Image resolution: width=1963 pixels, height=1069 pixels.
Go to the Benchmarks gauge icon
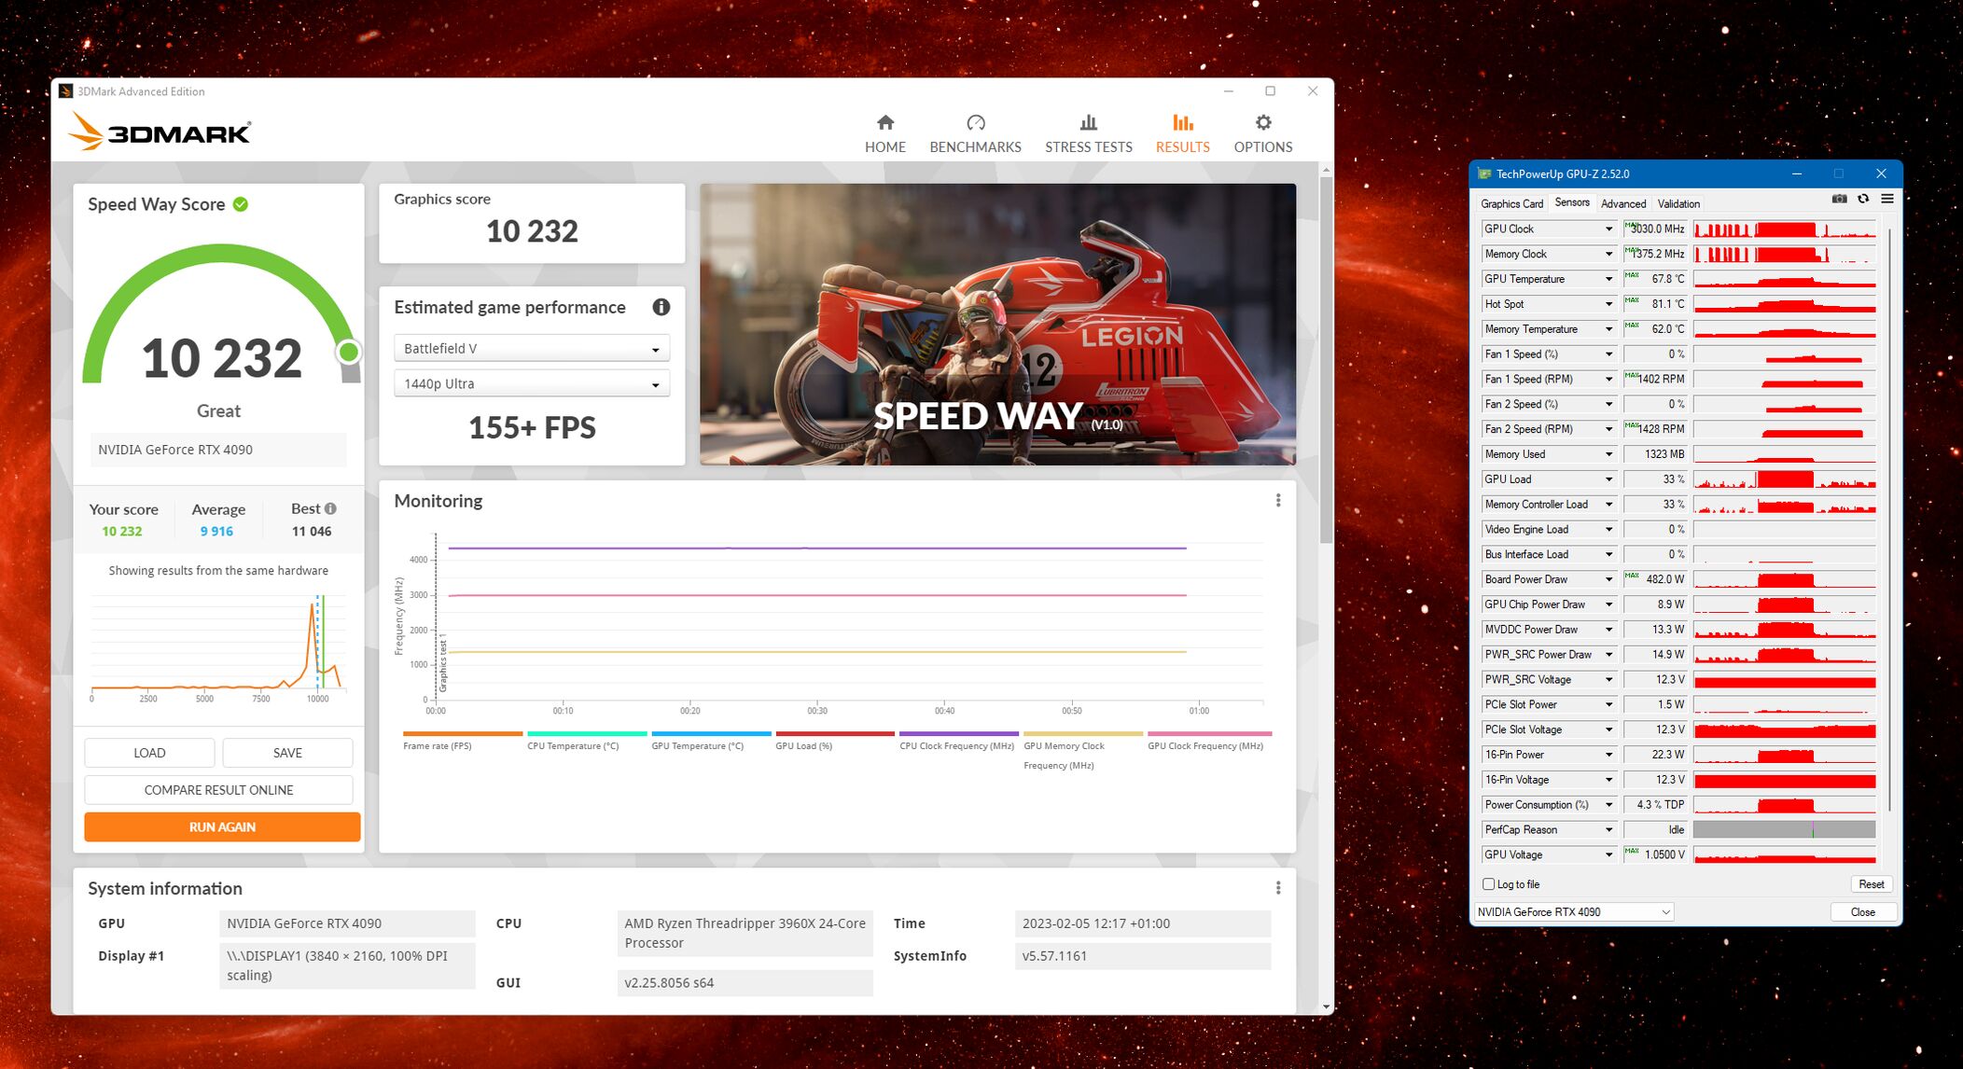point(975,123)
